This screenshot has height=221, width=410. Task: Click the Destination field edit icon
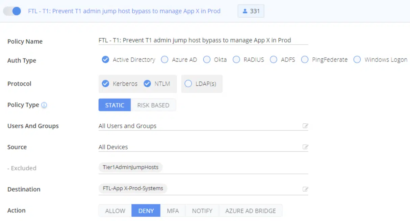click(x=305, y=189)
